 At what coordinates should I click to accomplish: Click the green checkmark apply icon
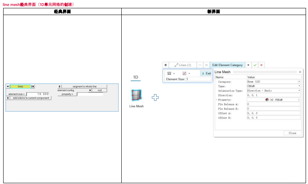click(255, 65)
